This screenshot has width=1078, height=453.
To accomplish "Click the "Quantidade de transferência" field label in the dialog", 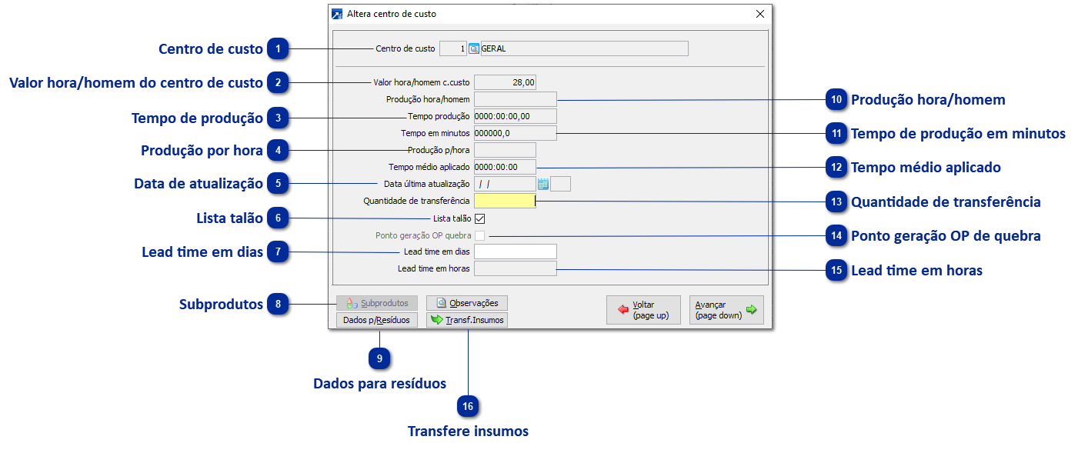I will click(x=416, y=201).
